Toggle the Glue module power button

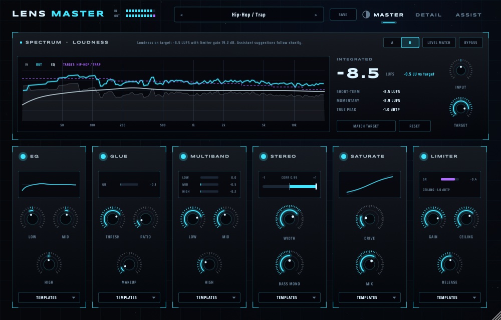[x=103, y=156]
